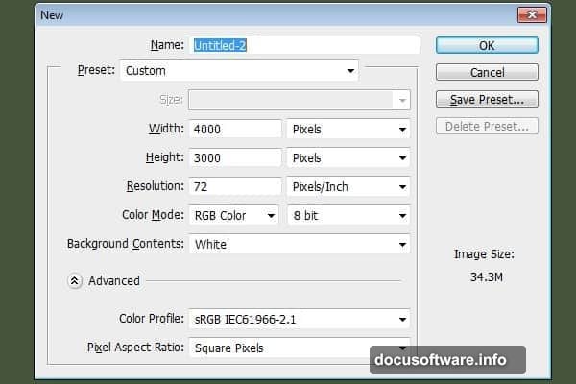Click the Height field showing 3000
This screenshot has width=576, height=384.
(x=234, y=157)
